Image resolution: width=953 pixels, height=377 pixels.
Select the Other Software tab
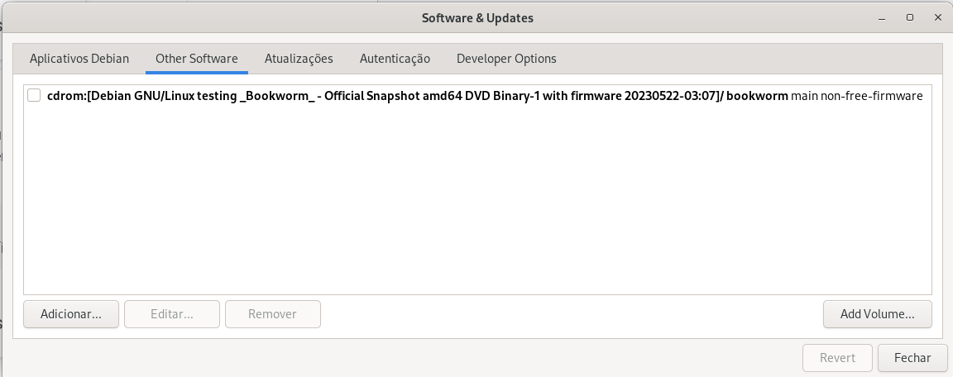(x=196, y=59)
